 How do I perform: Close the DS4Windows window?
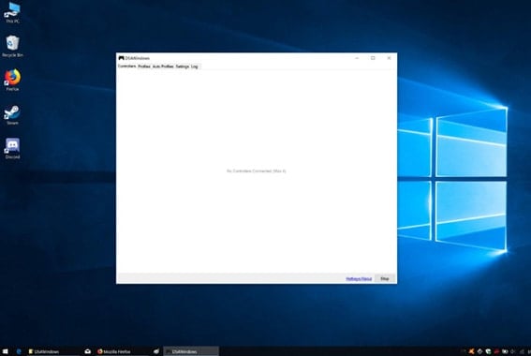pyautogui.click(x=389, y=58)
